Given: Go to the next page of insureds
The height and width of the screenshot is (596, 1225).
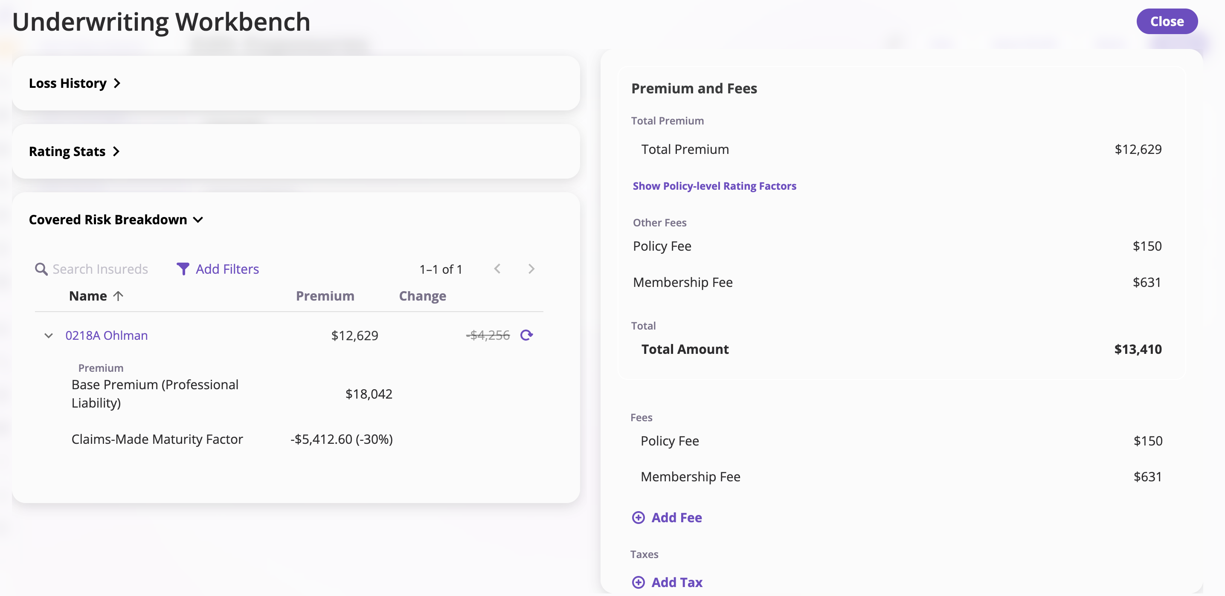Looking at the screenshot, I should coord(531,269).
